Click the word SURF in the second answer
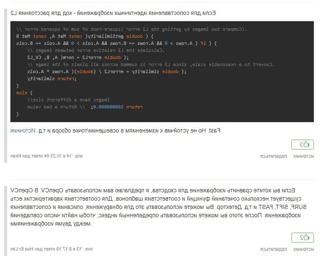328x275 pixels. [x=306, y=207]
